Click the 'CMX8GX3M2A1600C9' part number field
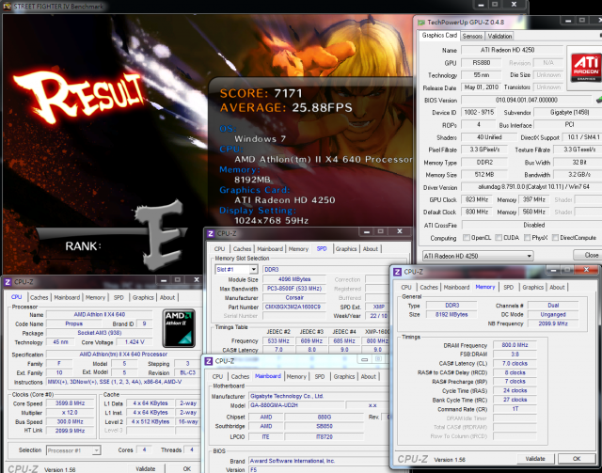Screen dimensions: 602x473 point(294,307)
